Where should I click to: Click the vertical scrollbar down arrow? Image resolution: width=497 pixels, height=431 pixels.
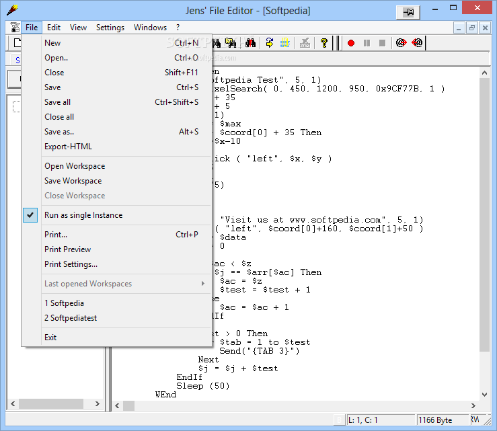coord(484,395)
